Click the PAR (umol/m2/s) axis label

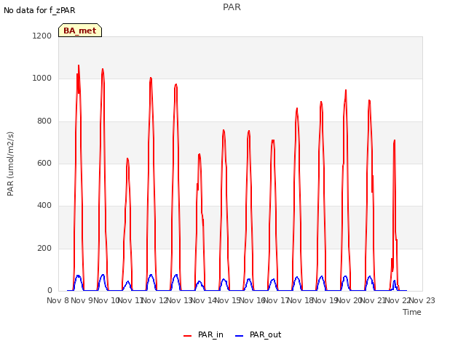tap(10, 164)
